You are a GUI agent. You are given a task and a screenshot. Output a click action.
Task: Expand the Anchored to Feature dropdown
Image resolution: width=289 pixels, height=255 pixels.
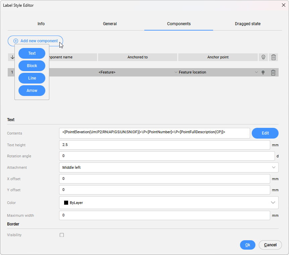pyautogui.click(x=176, y=72)
